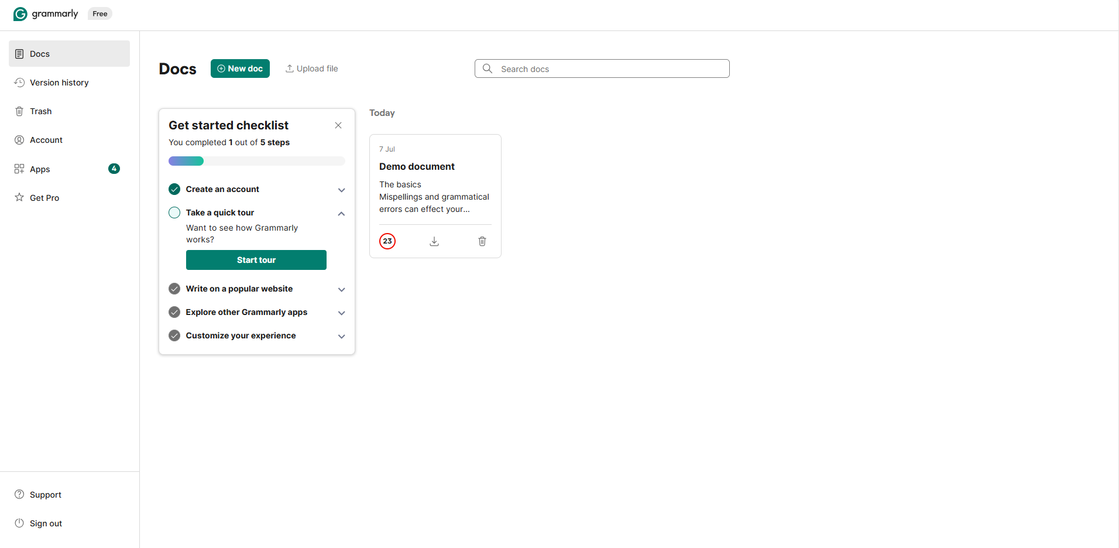
Task: Create a New doc
Action: point(240,68)
